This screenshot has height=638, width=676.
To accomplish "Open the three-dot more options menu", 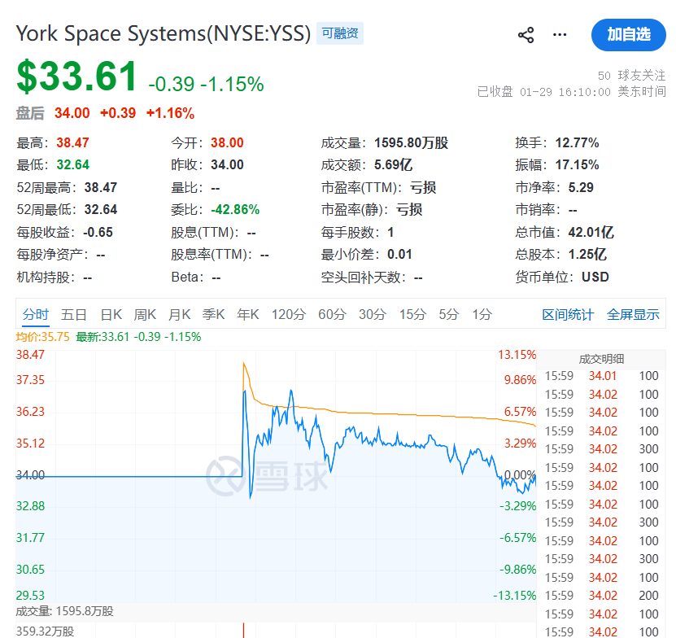I will pos(560,35).
